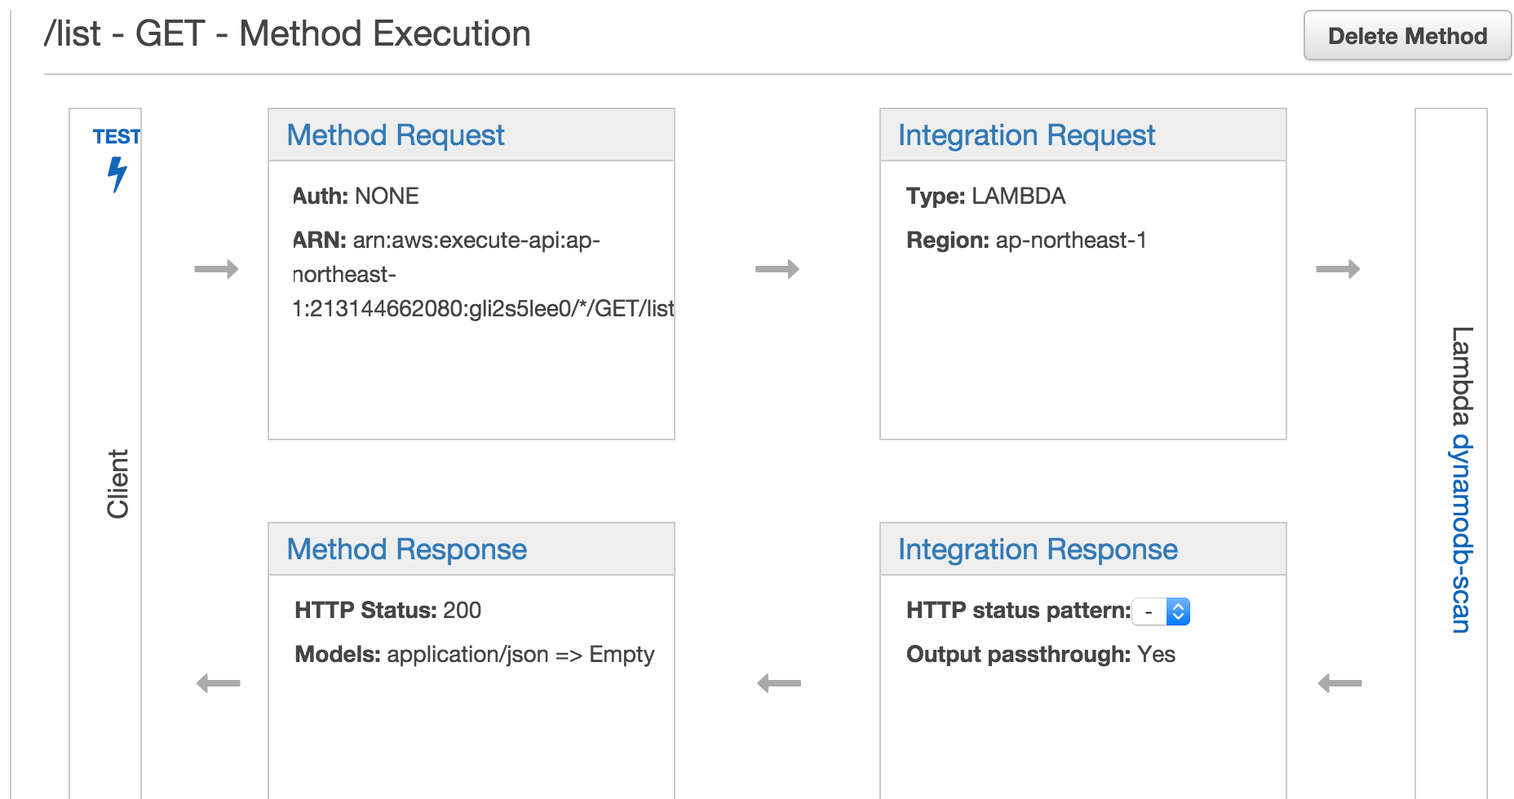Click the TEST label in Client column

pos(117,136)
